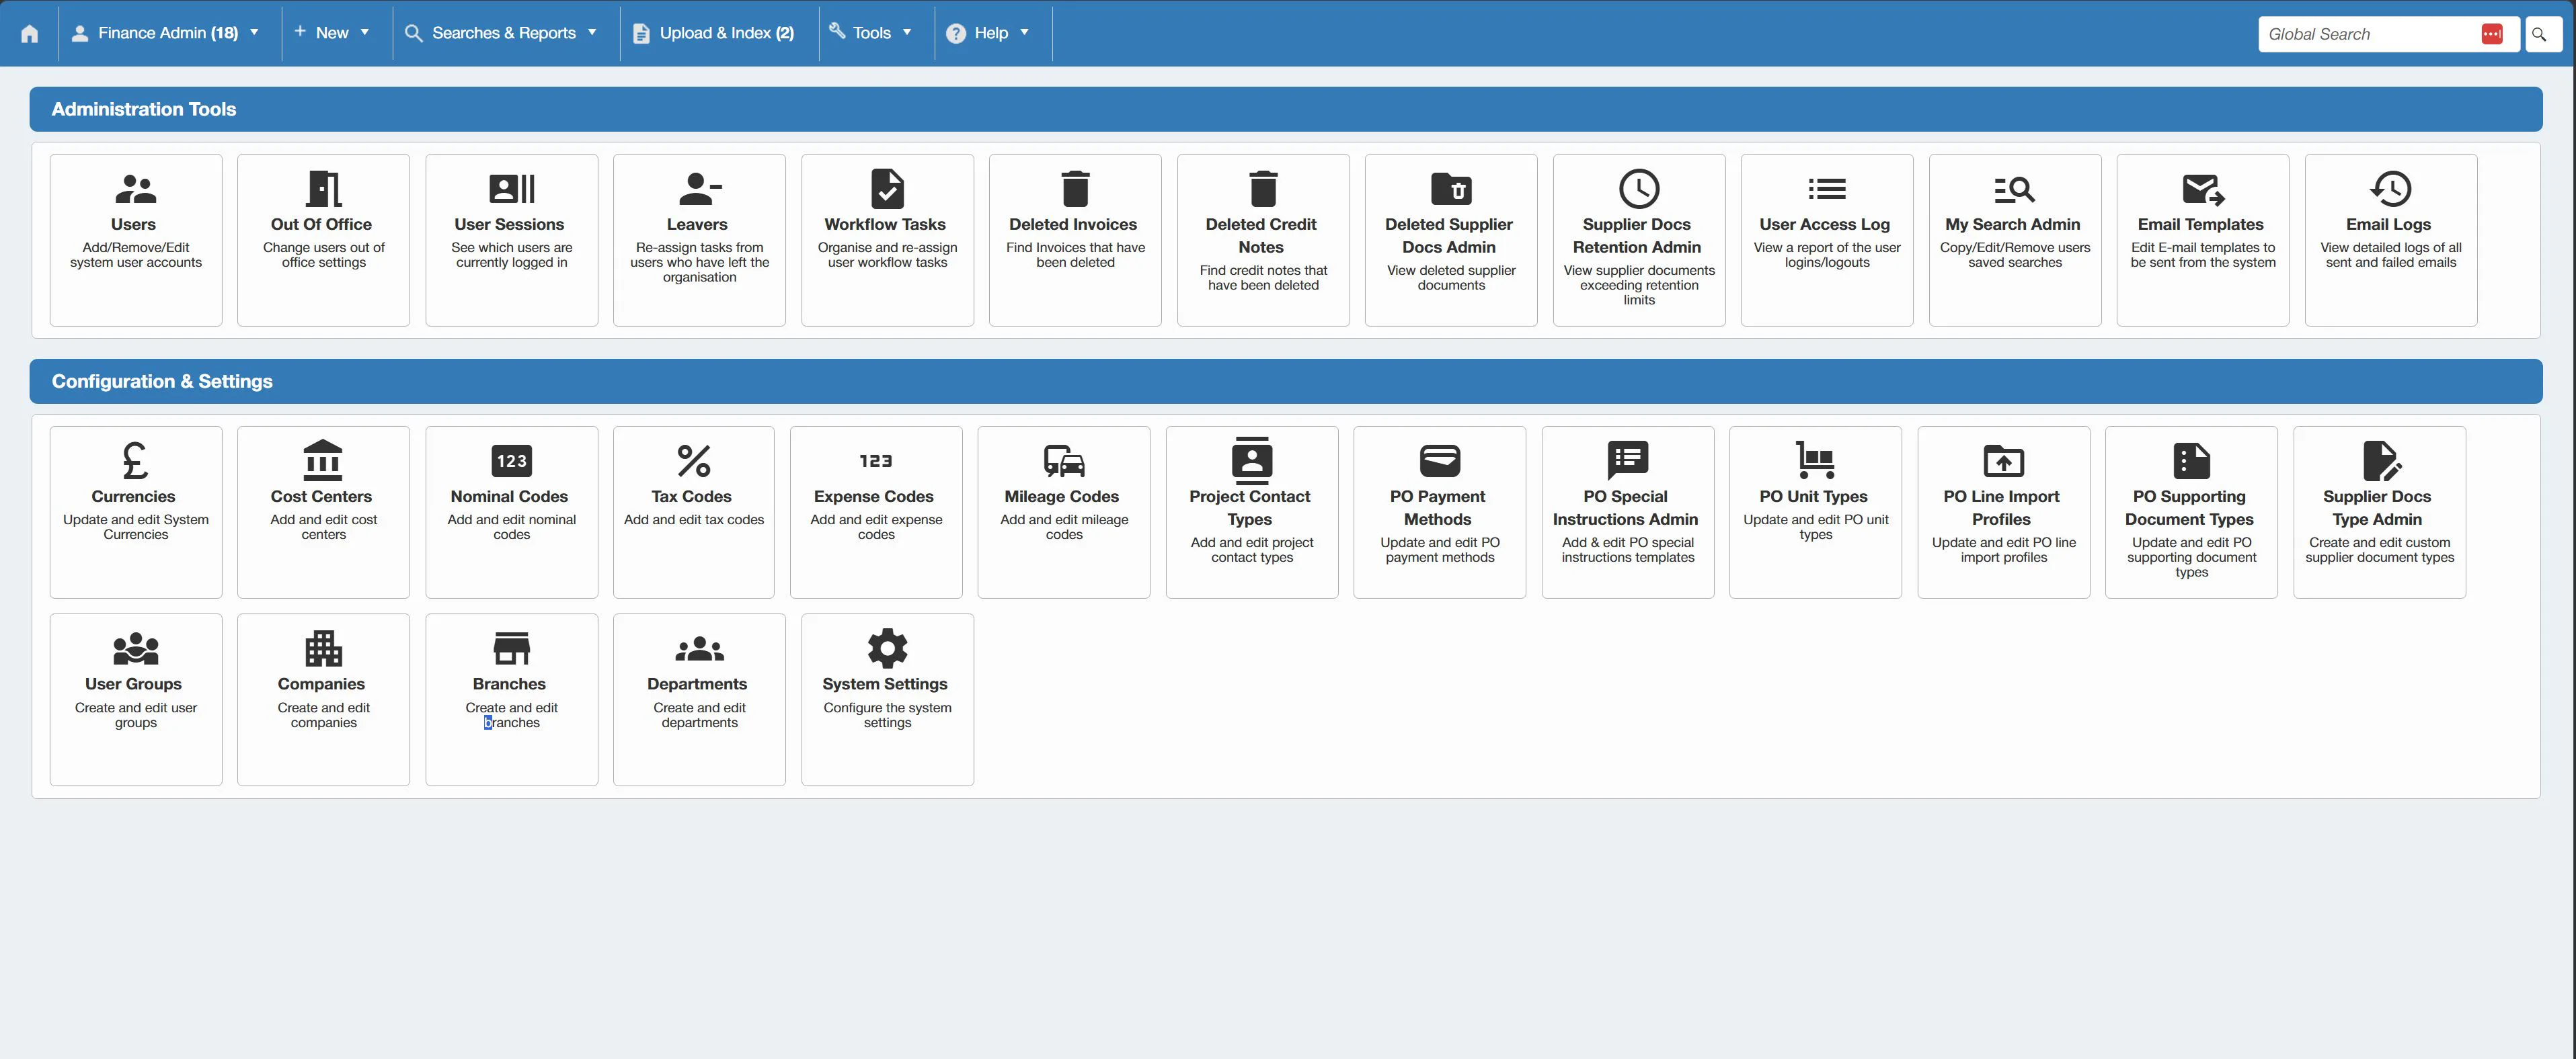This screenshot has width=2576, height=1059.
Task: Click the PO Payment Methods card icon
Action: tap(1440, 460)
